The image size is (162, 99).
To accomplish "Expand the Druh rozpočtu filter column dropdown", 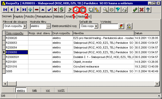I will (x=25, y=26).
